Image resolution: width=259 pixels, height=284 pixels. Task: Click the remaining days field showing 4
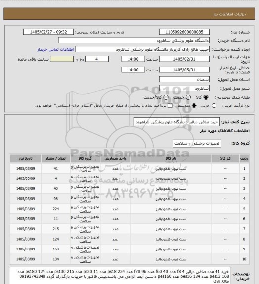pos(97,59)
